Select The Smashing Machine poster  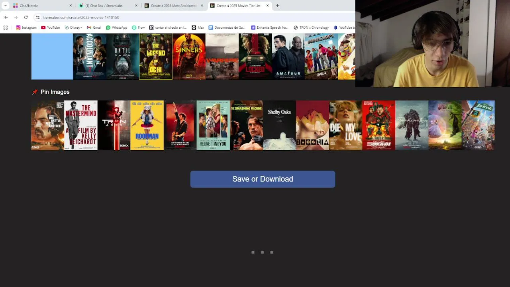pyautogui.click(x=246, y=125)
